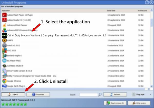The image size is (154, 108).
Task: Select the Google Earth Plug-in icon
Action: click(x=4, y=86)
